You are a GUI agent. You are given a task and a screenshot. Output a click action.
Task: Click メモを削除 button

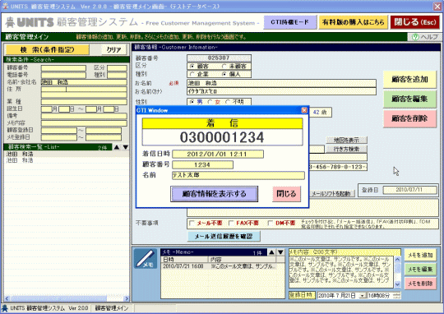[x=420, y=284]
